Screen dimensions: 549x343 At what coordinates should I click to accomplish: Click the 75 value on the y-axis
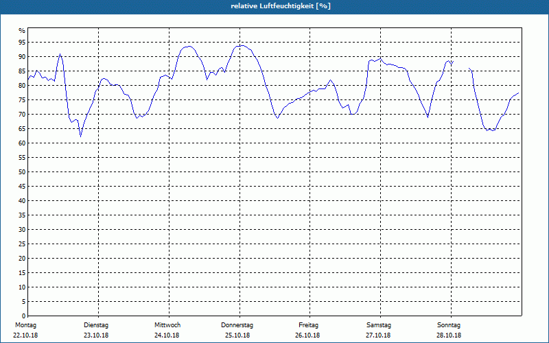coord(22,100)
